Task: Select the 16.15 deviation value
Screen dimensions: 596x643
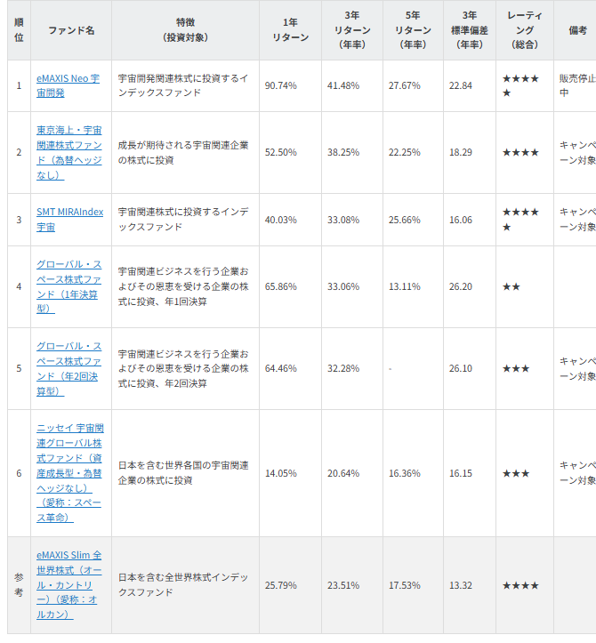Action: pos(461,473)
